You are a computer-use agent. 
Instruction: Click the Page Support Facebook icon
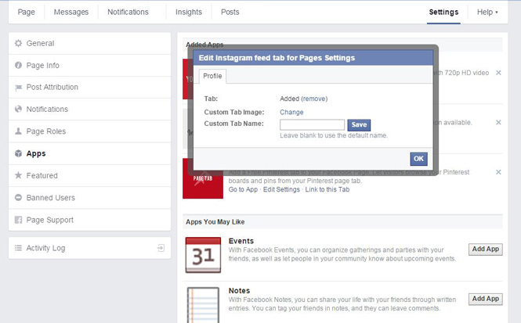pos(18,220)
